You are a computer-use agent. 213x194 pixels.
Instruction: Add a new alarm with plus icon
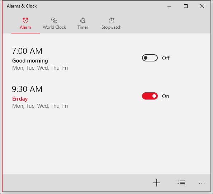coord(157,183)
